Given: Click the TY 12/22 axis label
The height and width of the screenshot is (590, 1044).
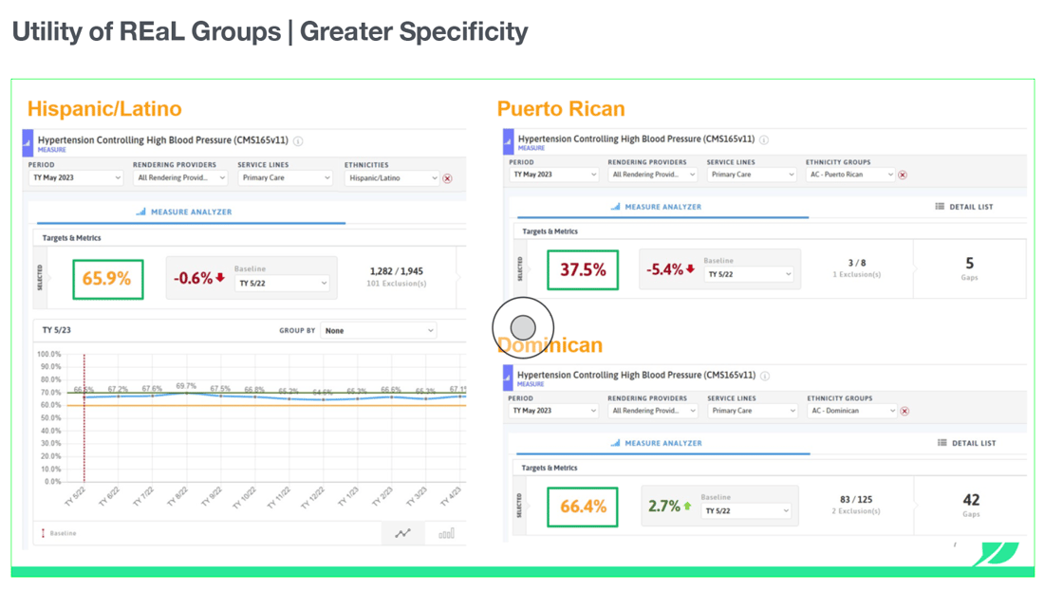Looking at the screenshot, I should coord(313,497).
